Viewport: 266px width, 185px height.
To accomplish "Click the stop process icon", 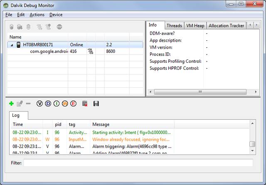I will 59,27.
